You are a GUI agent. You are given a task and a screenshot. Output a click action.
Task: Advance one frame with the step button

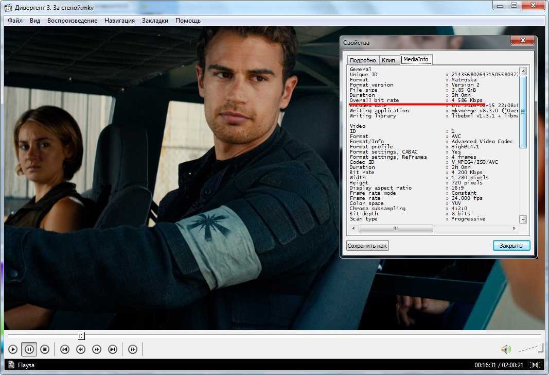point(133,349)
